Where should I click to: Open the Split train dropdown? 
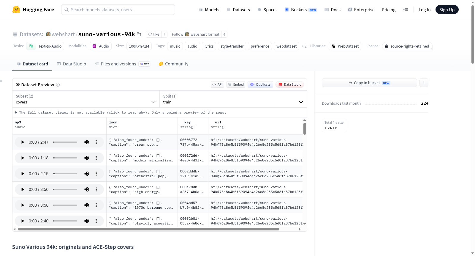point(233,99)
